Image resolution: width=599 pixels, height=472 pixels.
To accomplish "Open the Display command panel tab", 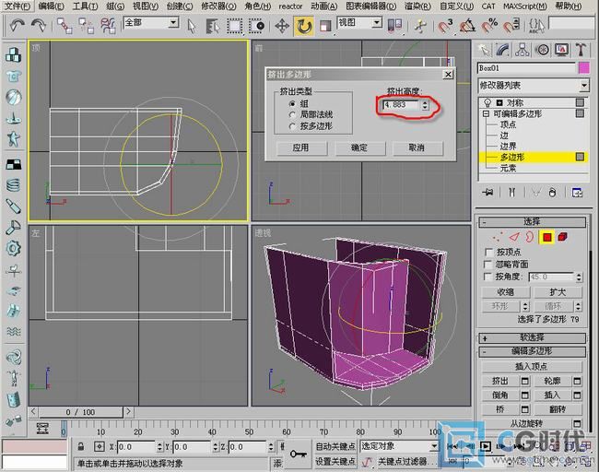I will coord(561,50).
